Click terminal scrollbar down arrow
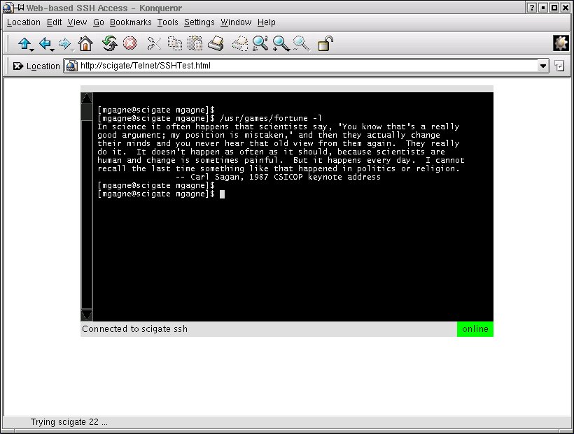This screenshot has height=434, width=574. tap(87, 315)
